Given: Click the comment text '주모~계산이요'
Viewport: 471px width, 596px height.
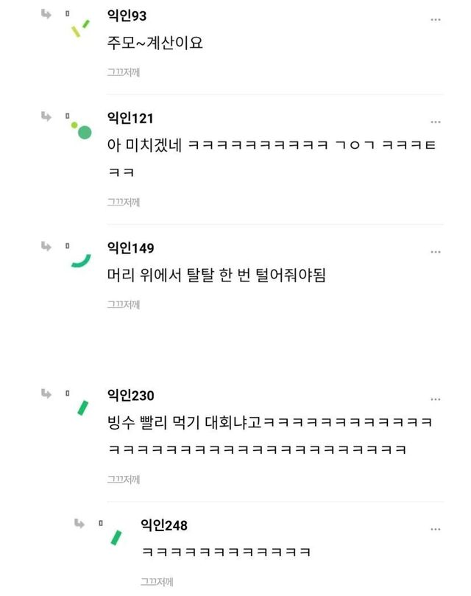Looking at the screenshot, I should (154, 43).
